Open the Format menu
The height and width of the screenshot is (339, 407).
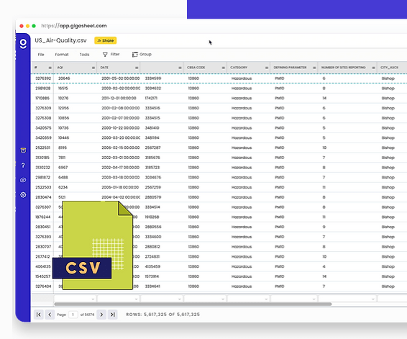click(x=62, y=55)
